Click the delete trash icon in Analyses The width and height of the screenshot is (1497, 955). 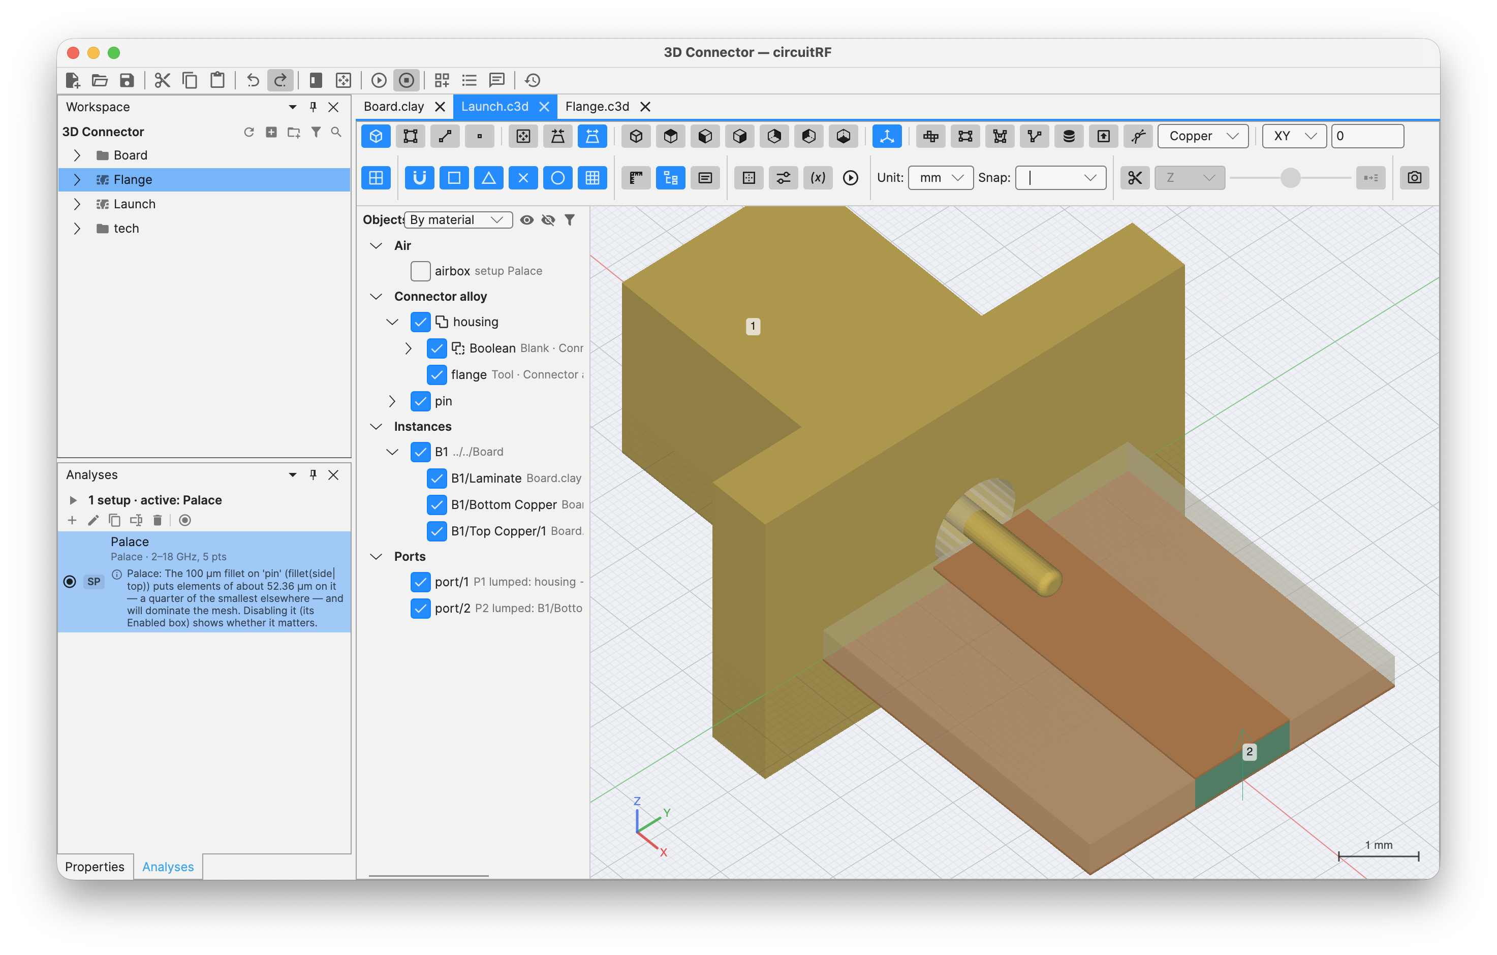tap(158, 520)
